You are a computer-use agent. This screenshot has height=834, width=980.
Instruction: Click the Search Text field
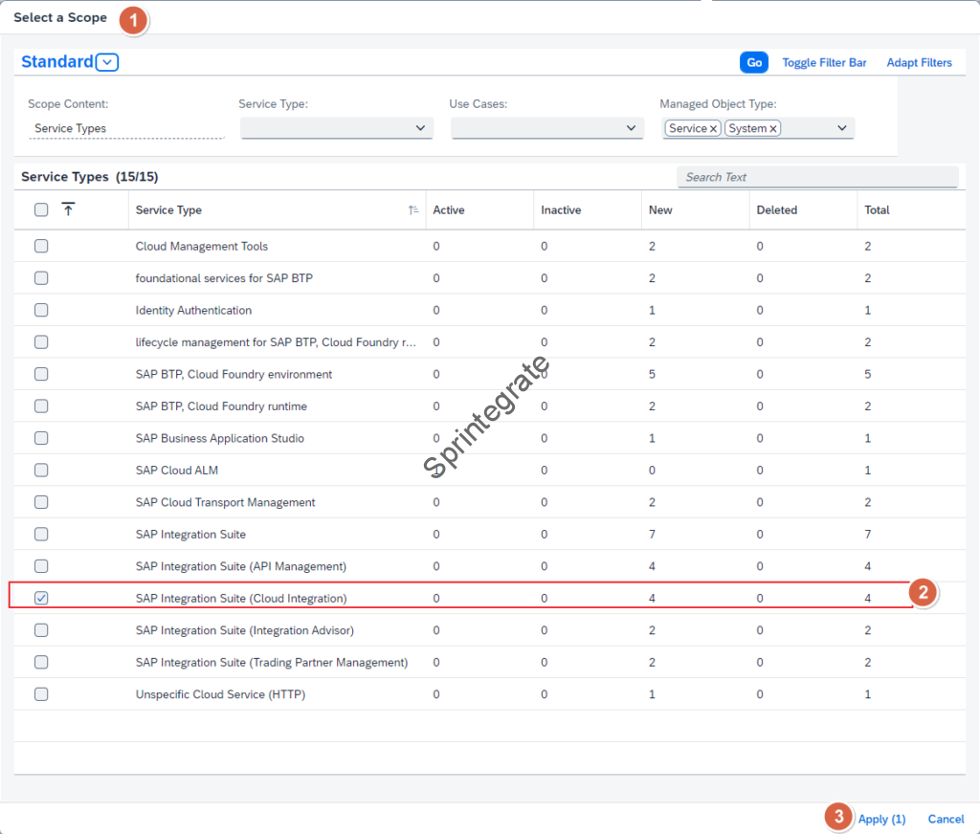click(817, 177)
